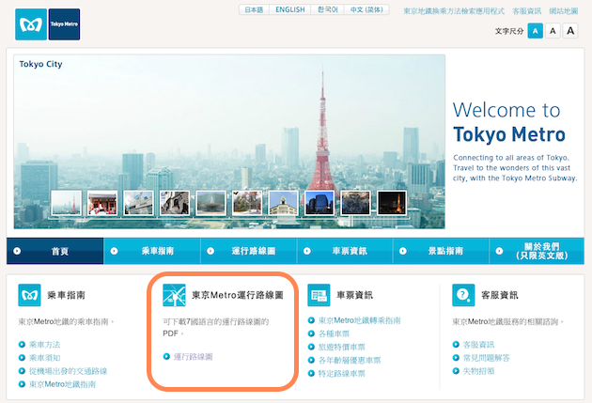Open the 常見問題解答 link
The width and height of the screenshot is (592, 403).
click(487, 358)
